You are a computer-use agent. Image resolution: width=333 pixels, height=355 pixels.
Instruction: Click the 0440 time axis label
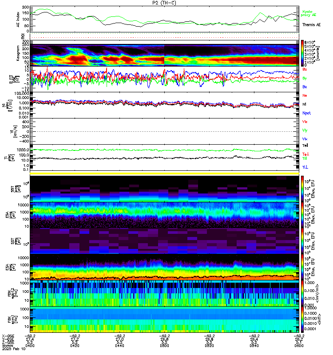click(x=119, y=346)
